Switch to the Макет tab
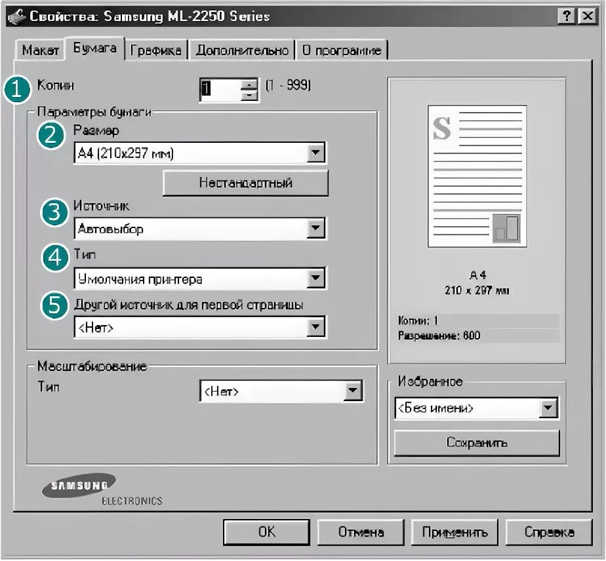The height and width of the screenshot is (561, 606). pos(39,50)
